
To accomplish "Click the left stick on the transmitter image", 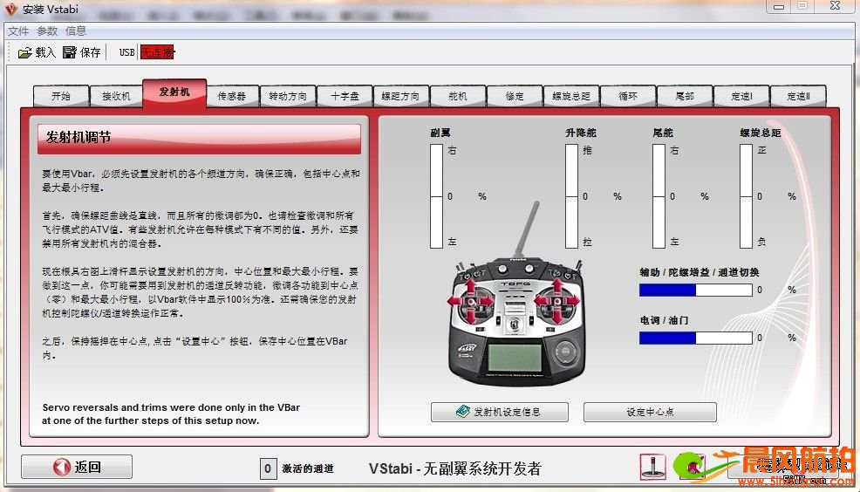I will coord(471,301).
